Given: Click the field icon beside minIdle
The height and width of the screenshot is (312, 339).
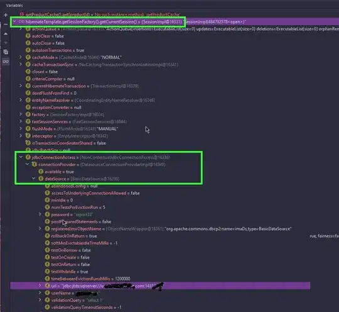Looking at the screenshot, I should coord(47,200).
